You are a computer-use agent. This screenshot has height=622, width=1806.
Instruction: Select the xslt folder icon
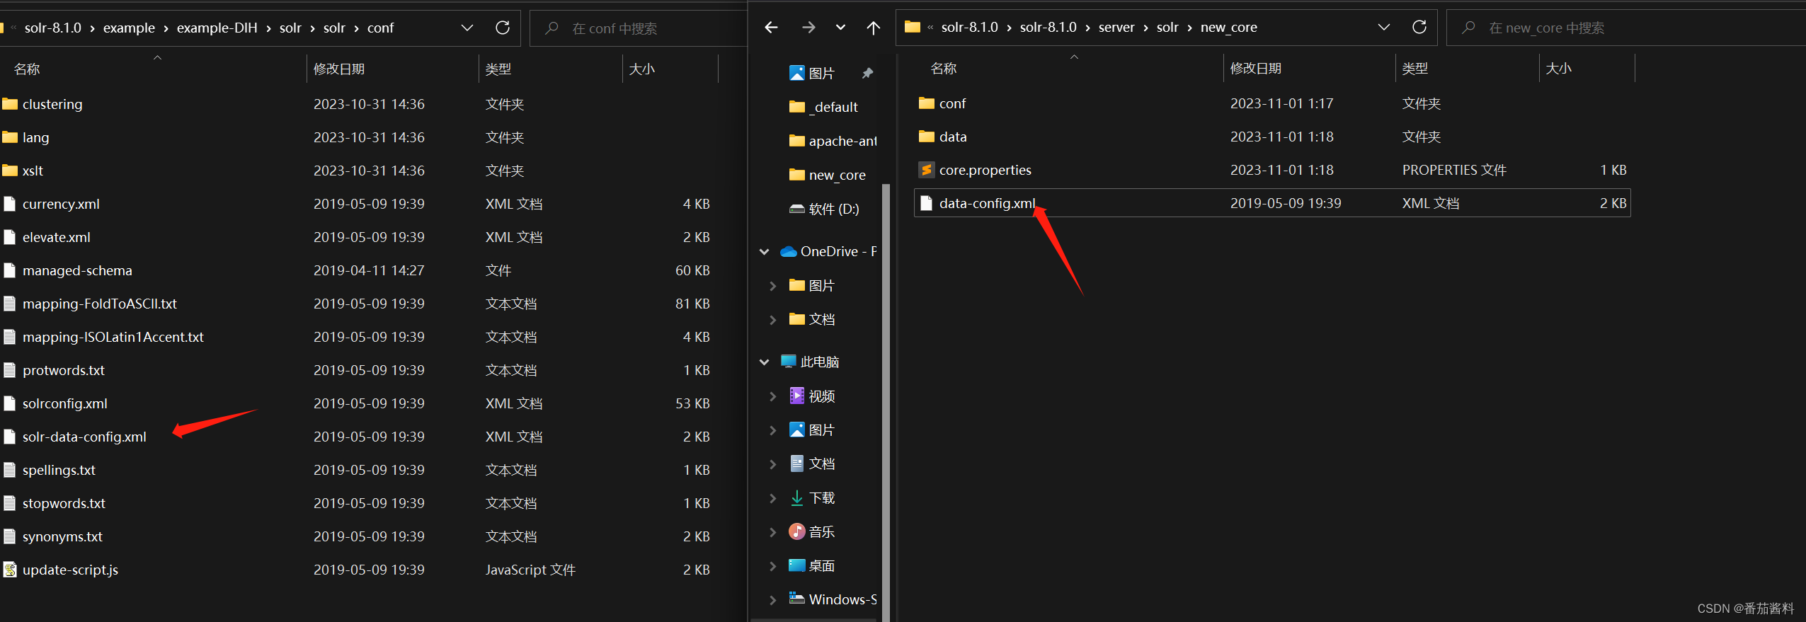10,171
